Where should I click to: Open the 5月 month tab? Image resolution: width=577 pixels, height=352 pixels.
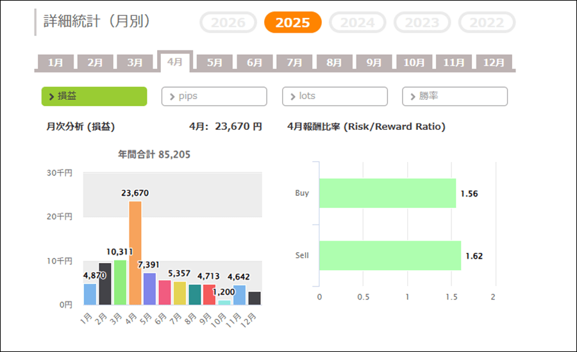[215, 63]
